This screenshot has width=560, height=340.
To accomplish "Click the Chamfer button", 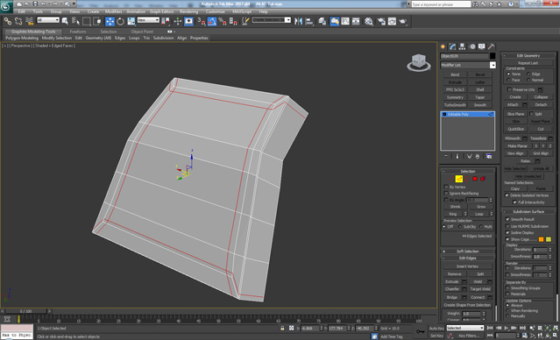I will pyautogui.click(x=452, y=289).
